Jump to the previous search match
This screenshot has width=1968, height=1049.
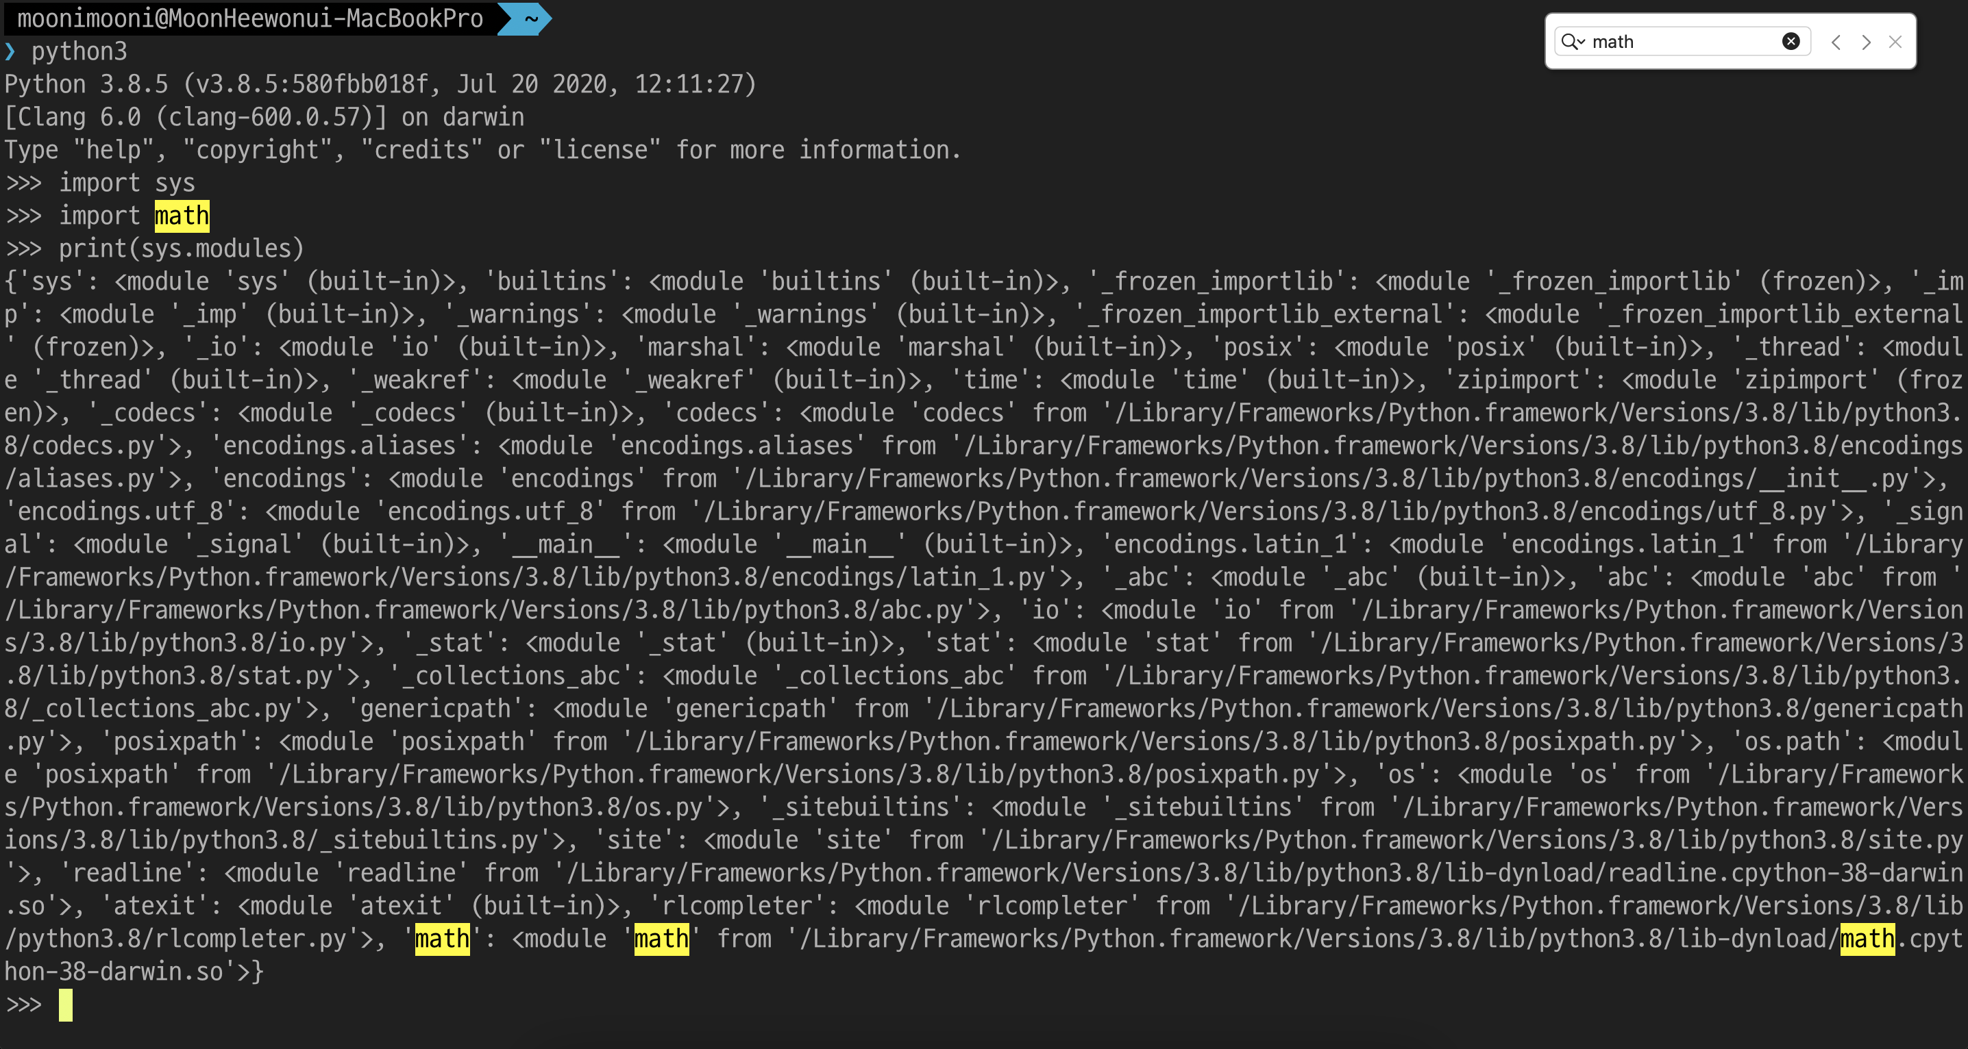1836,42
